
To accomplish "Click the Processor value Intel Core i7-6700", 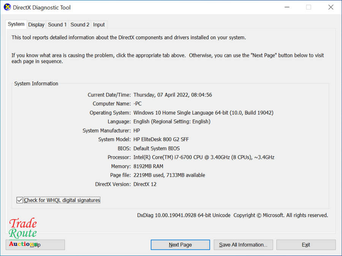I will tap(204, 157).
